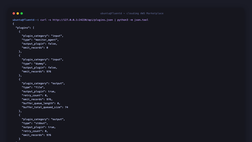Click the pipe symbol in the command
This screenshot has height=142, width=252.
click(x=115, y=20)
